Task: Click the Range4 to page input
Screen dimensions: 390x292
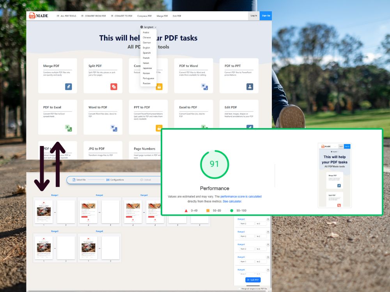Action: point(261,249)
